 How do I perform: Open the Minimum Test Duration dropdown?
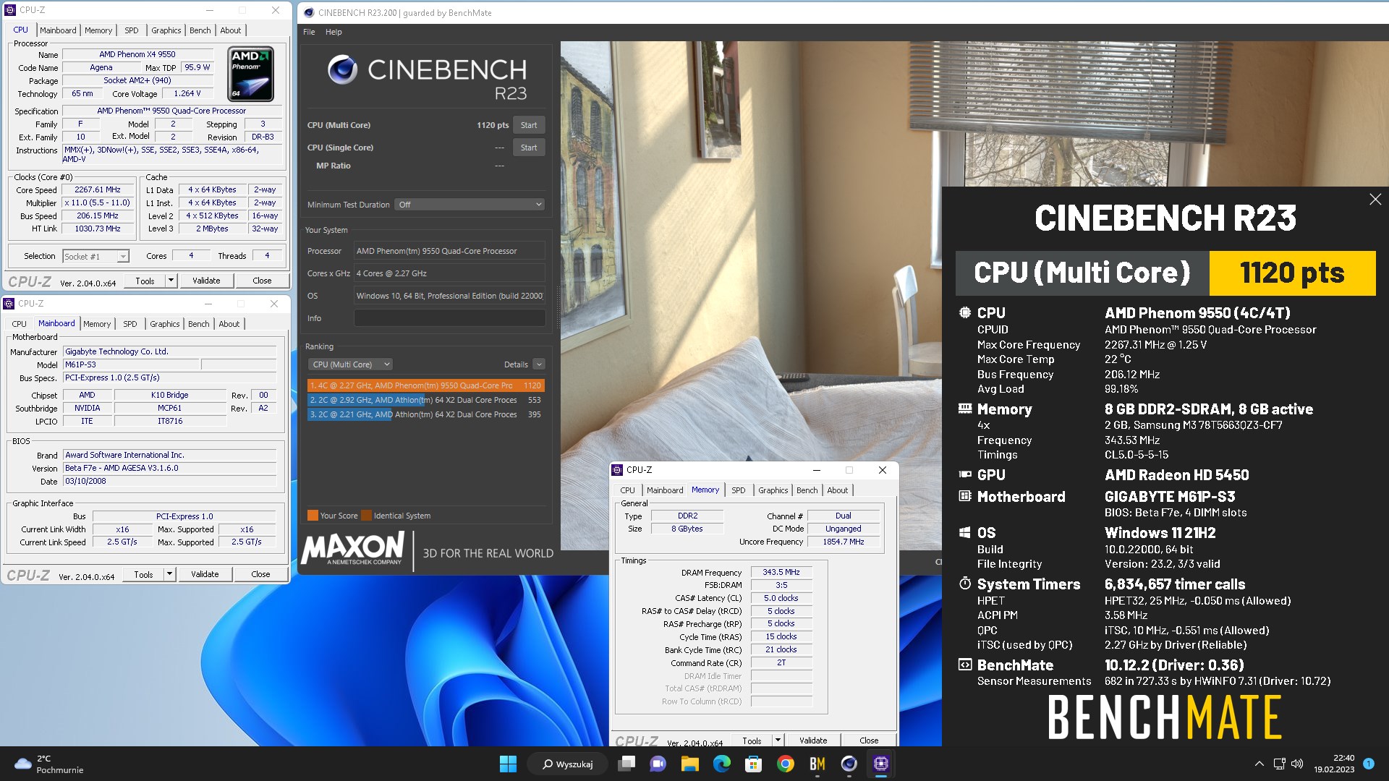point(470,205)
